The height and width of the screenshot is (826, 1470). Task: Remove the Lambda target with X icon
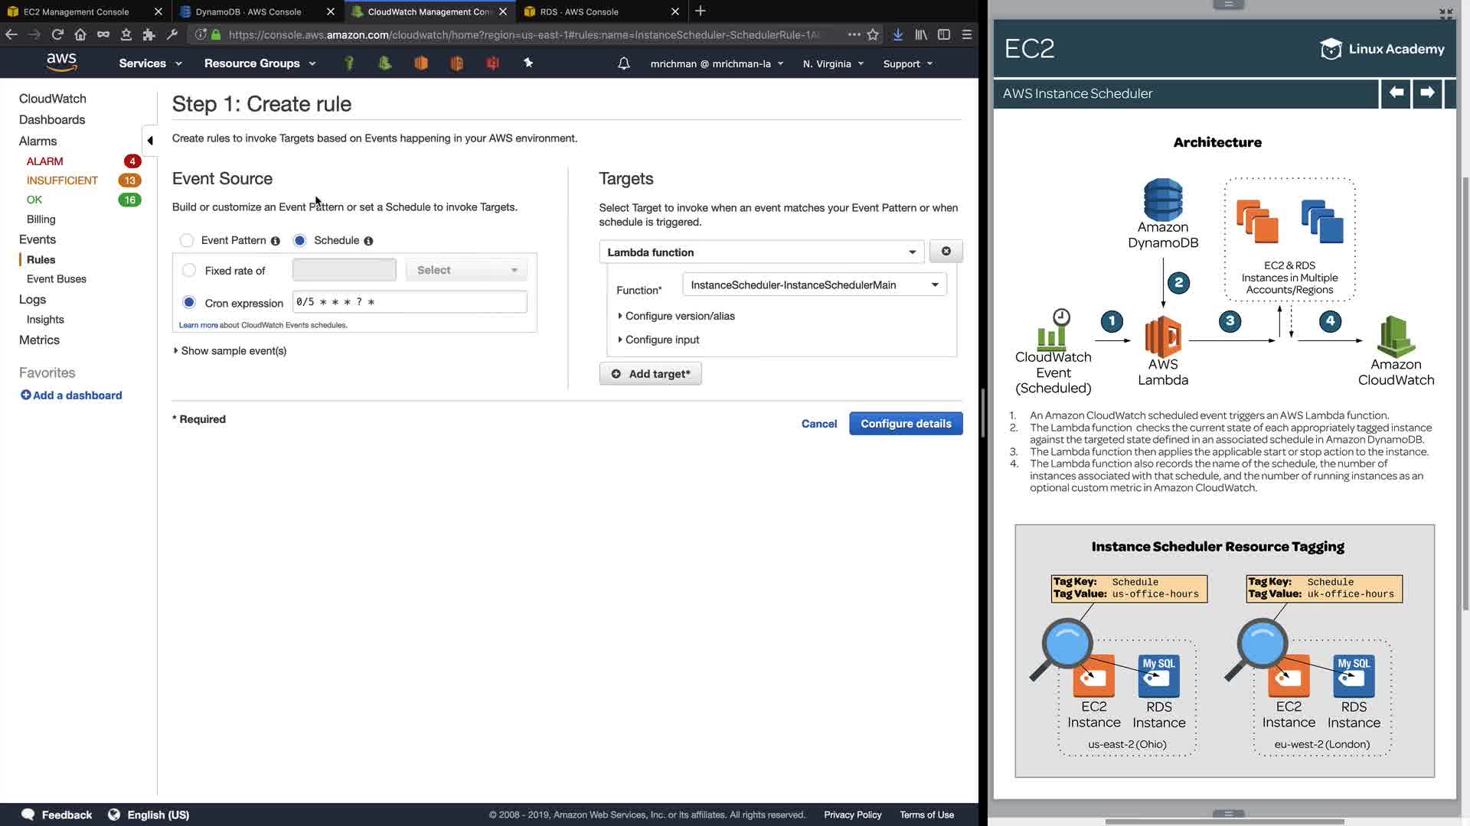(946, 252)
